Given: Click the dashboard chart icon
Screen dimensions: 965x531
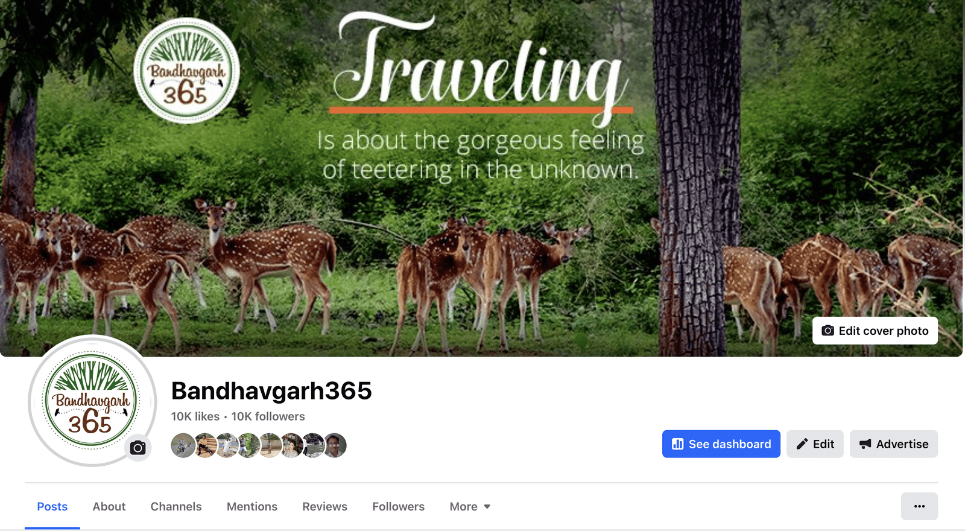Looking at the screenshot, I should [678, 444].
